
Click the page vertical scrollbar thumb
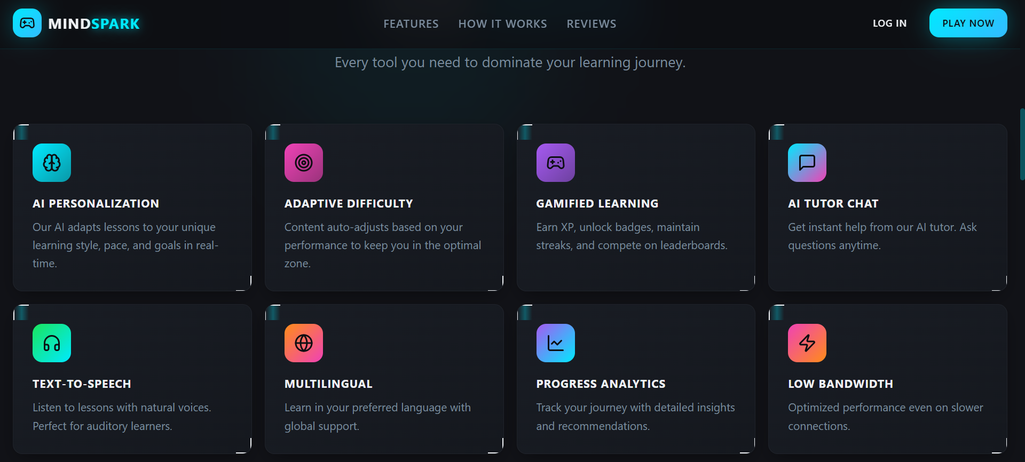(x=1022, y=144)
